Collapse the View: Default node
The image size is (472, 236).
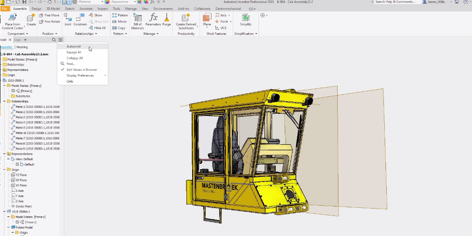coord(9,159)
